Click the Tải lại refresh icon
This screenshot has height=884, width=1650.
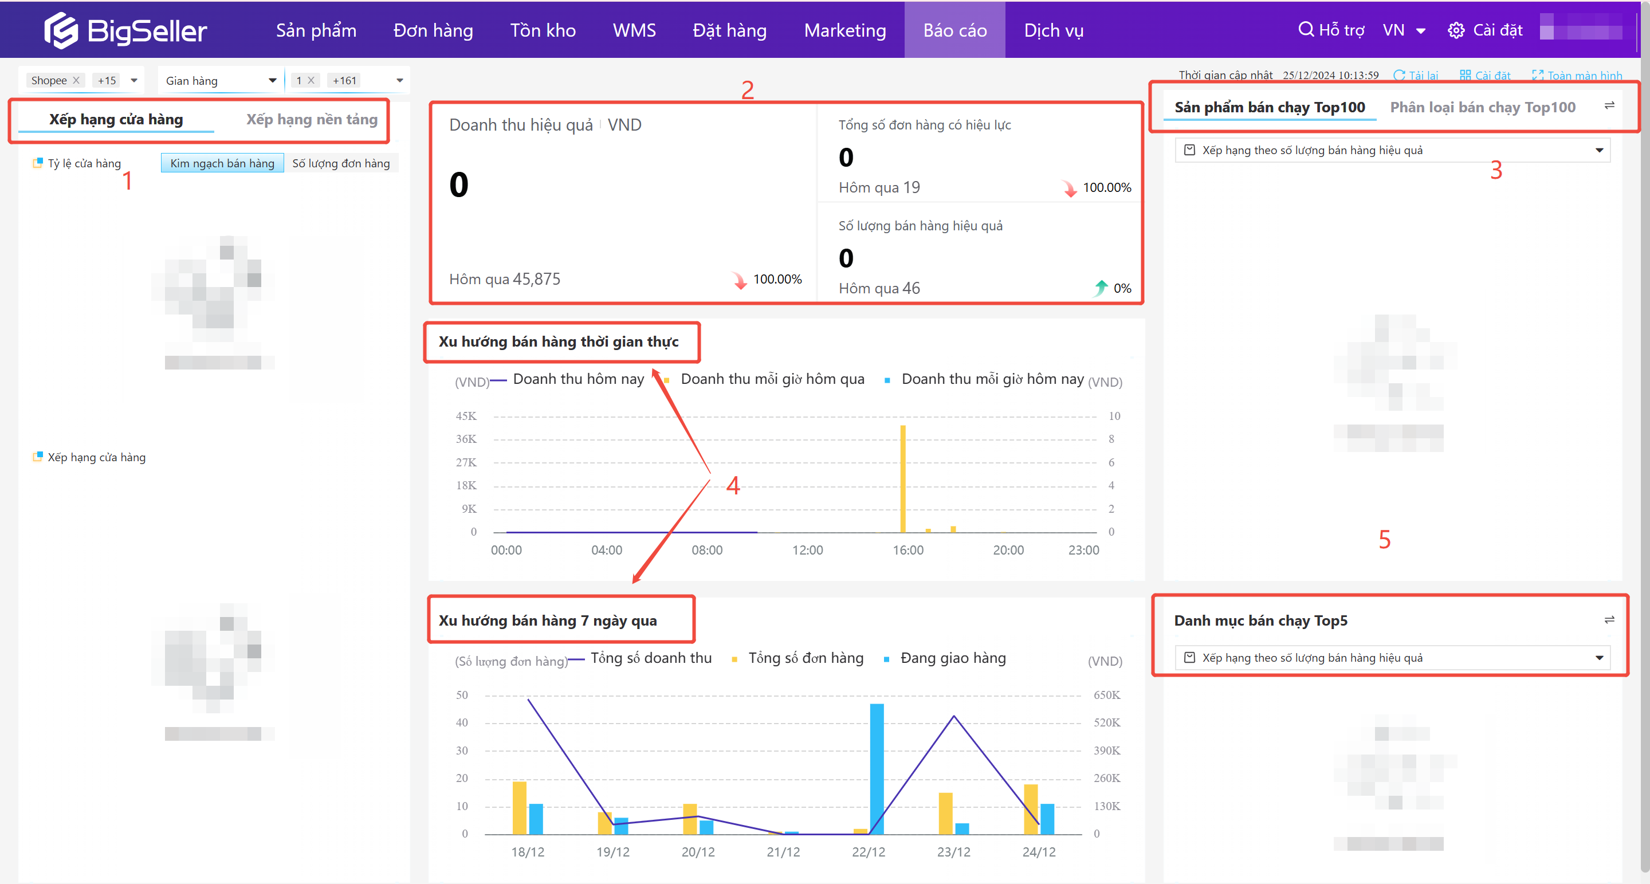[1399, 76]
